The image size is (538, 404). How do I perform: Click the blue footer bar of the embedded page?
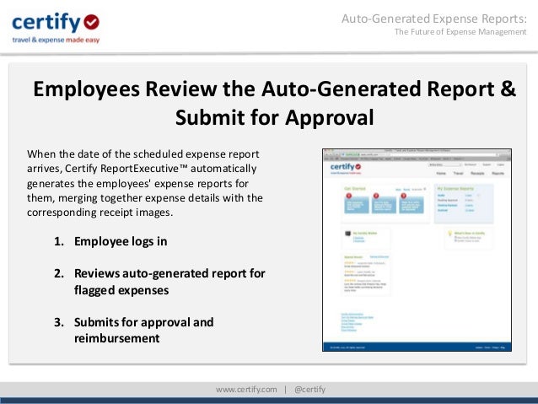pos(417,347)
